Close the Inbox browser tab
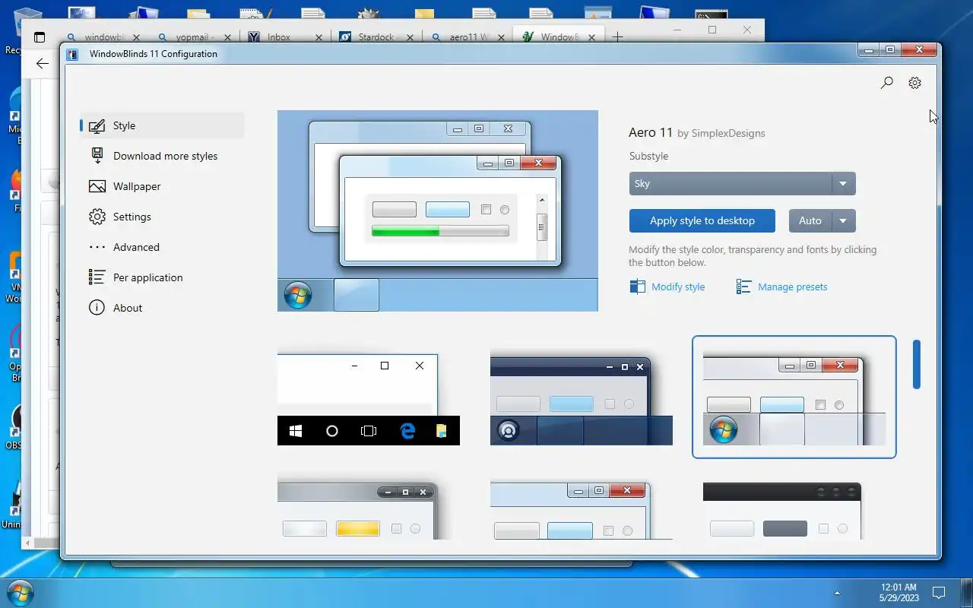The image size is (973, 608). [319, 37]
